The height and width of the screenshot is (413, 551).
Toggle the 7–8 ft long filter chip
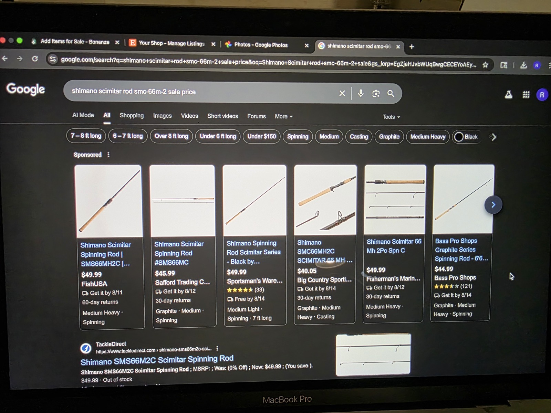click(x=86, y=136)
